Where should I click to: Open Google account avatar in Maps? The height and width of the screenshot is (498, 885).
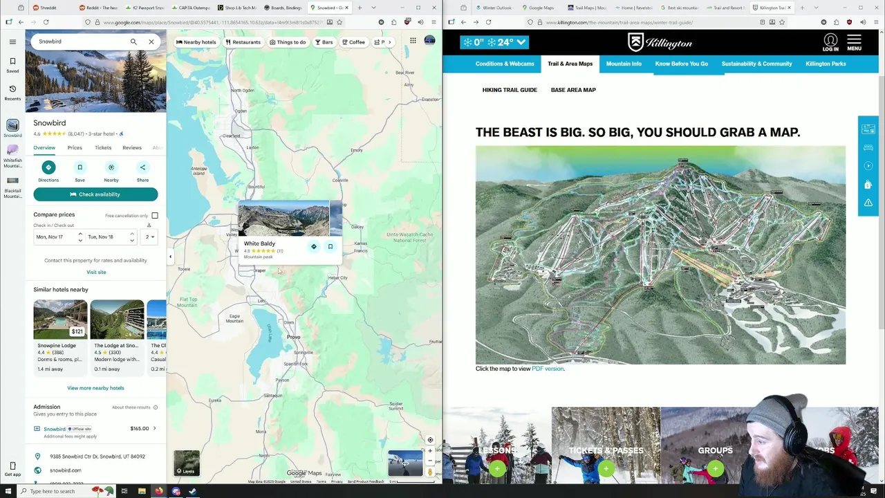(x=429, y=41)
